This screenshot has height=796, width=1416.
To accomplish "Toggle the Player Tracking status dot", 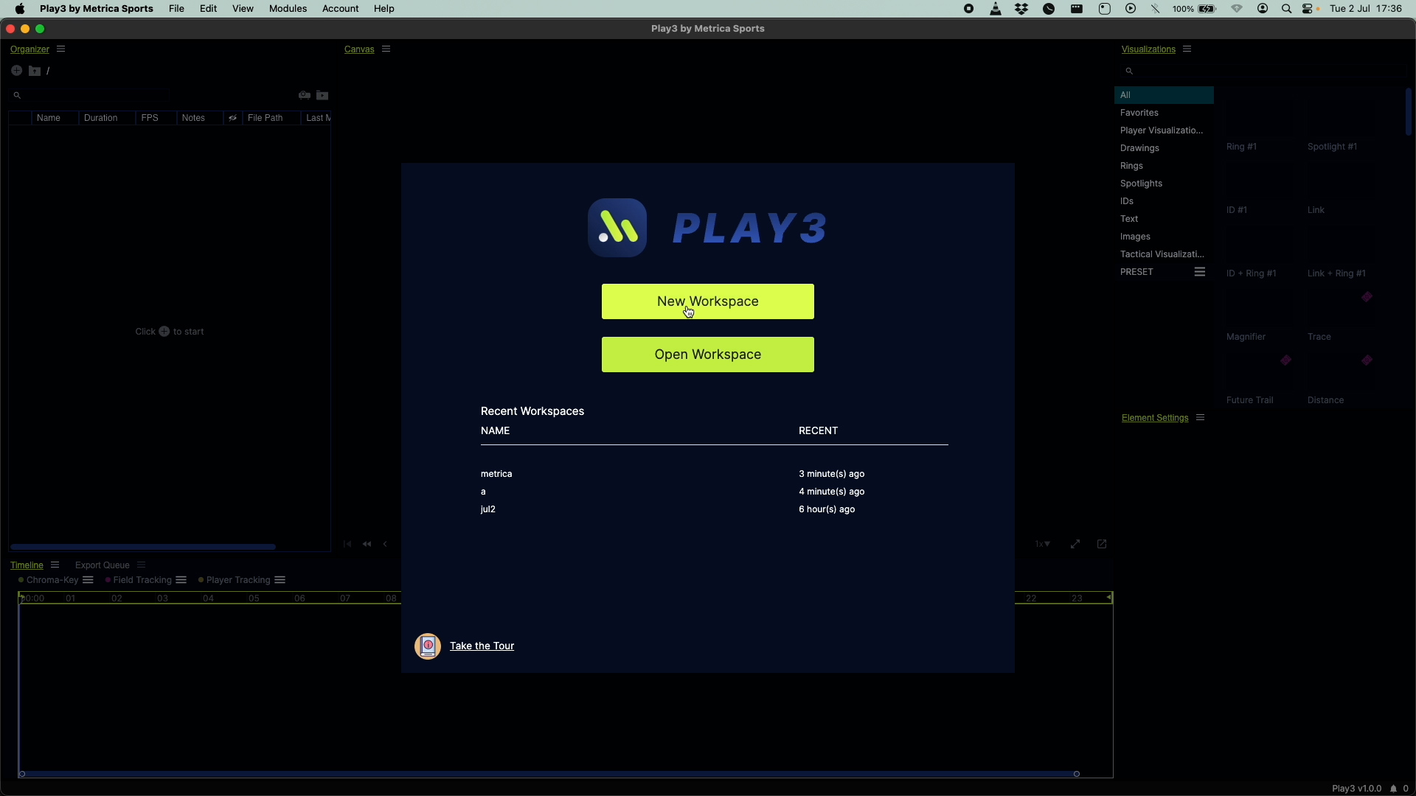I will [201, 580].
